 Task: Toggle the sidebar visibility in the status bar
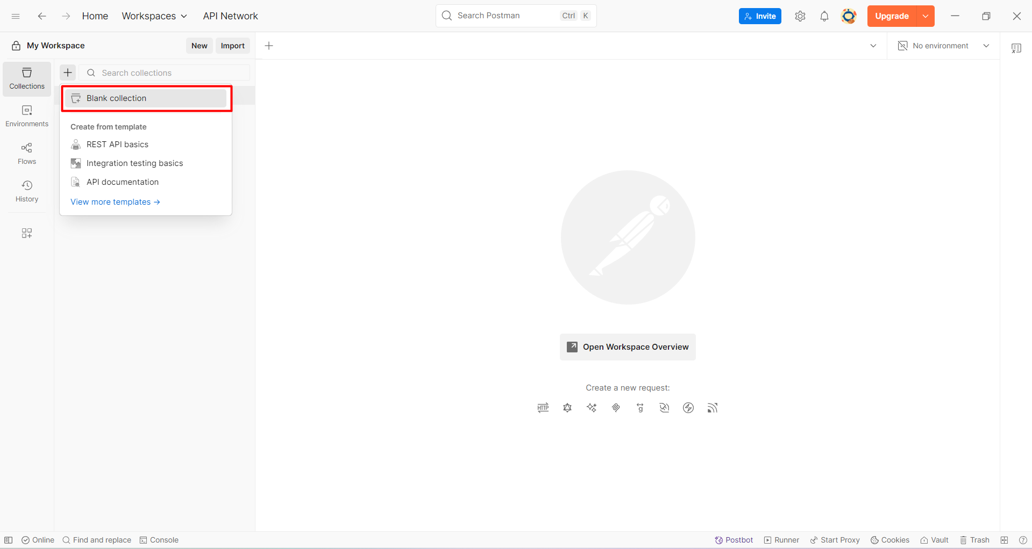[8, 540]
